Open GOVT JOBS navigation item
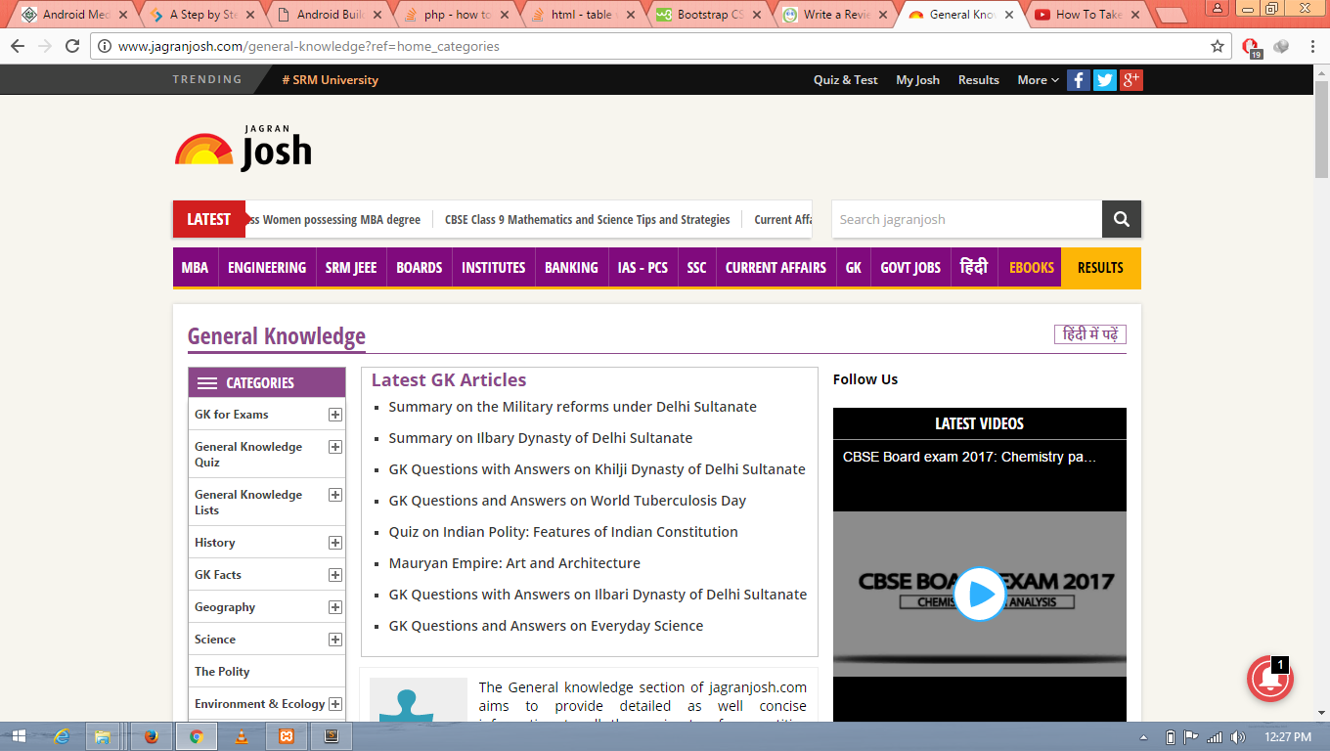 pos(910,267)
